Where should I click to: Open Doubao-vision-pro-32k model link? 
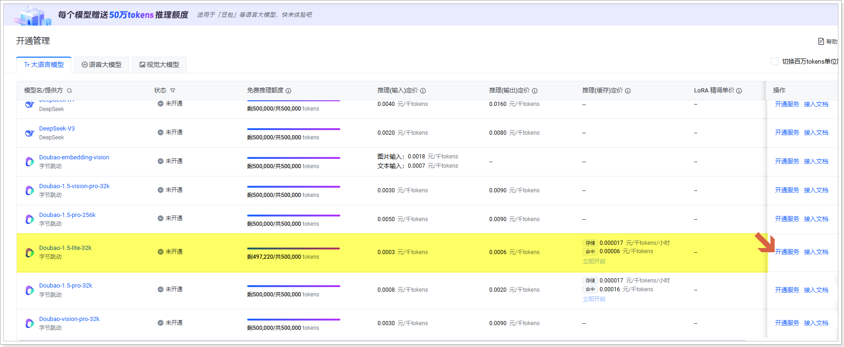coord(69,319)
